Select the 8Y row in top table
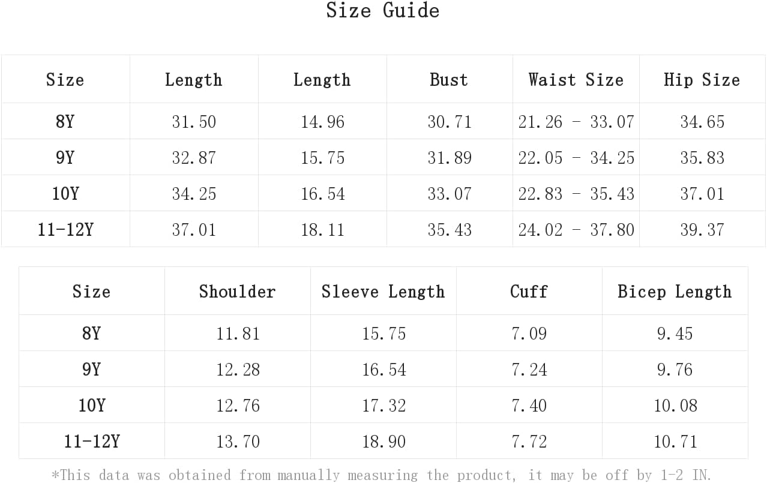 point(383,121)
